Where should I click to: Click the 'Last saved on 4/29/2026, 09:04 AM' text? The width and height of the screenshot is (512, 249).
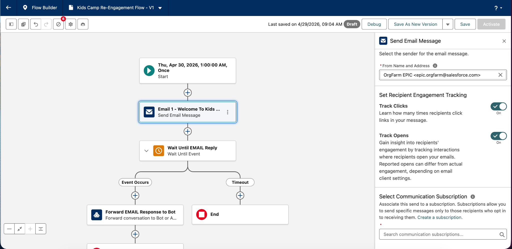tap(305, 24)
